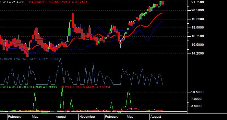Click the 18.0000 price axis value
The image size is (227, 120).
pos(198,28)
